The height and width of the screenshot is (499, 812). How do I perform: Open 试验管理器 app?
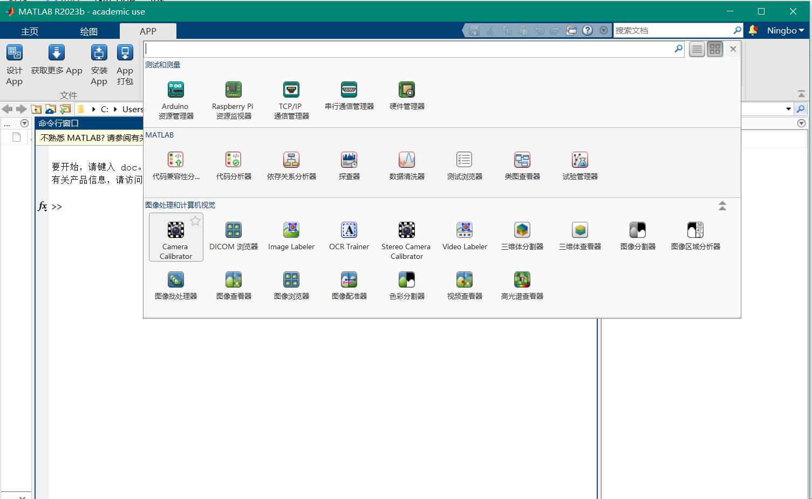580,166
